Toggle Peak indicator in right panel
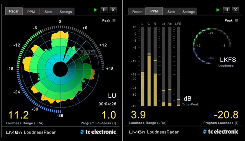Image resolution: width=245 pixels, height=141 pixels. pos(237,20)
